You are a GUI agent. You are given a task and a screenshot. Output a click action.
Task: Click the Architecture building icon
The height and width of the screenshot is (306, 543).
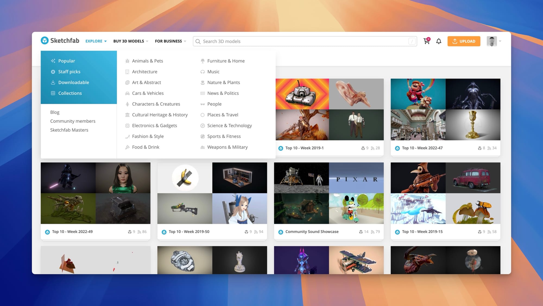(x=127, y=72)
